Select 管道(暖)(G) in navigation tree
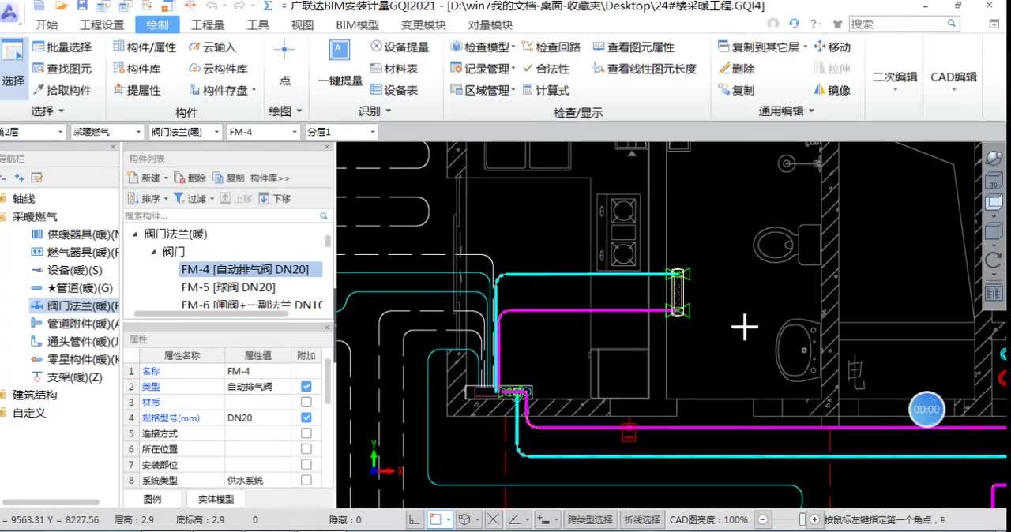This screenshot has height=532, width=1011. click(72, 288)
